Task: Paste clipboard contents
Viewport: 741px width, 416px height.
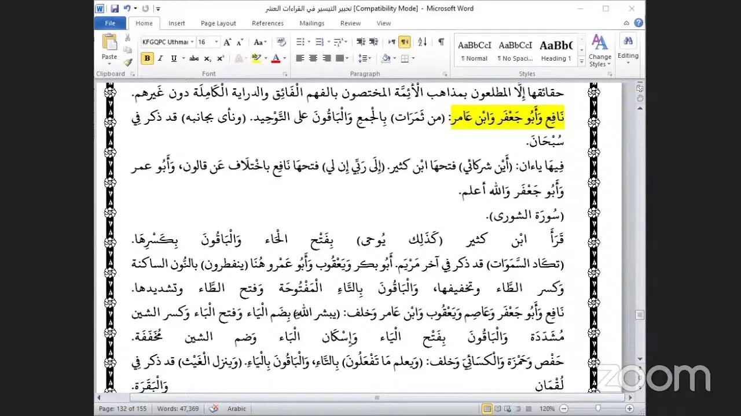Action: 109,48
